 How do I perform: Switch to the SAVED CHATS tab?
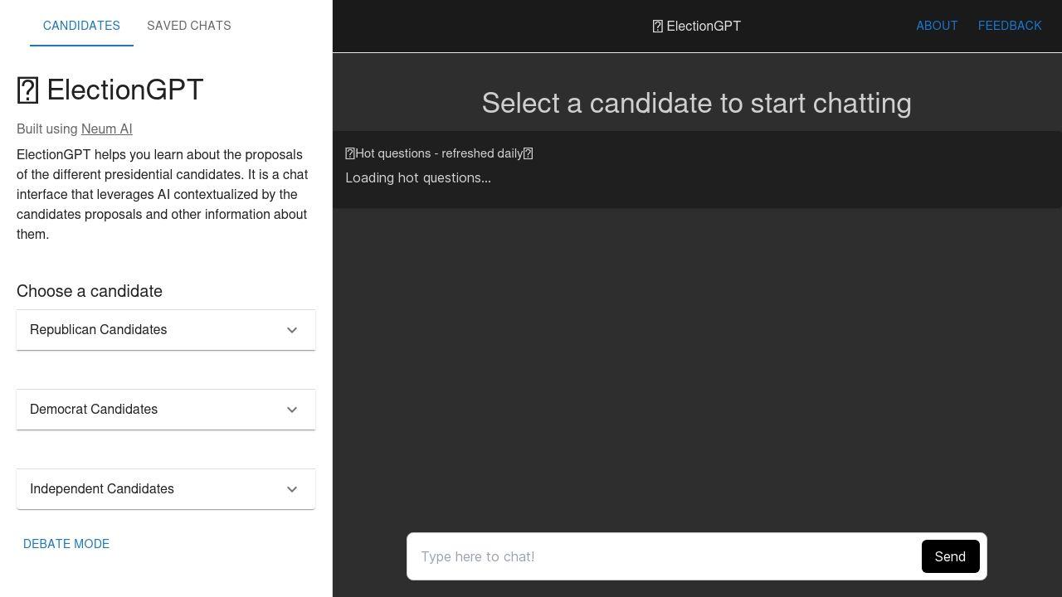(188, 26)
